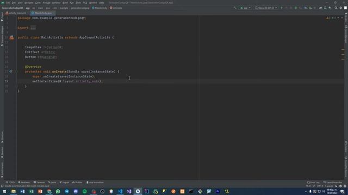Open the App Inspection tool window
This screenshot has width=348, height=195.
point(95,183)
